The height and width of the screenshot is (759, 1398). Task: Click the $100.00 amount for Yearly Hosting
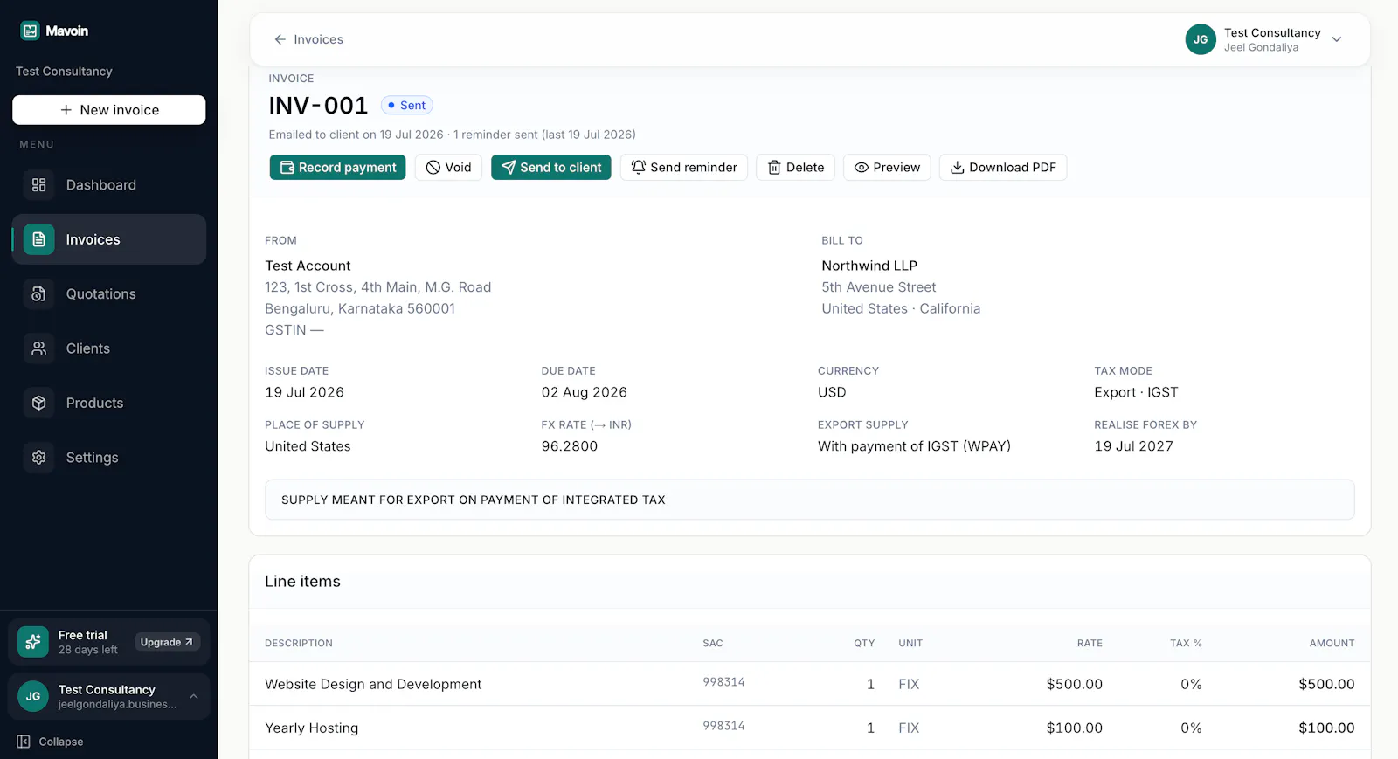1326,728
